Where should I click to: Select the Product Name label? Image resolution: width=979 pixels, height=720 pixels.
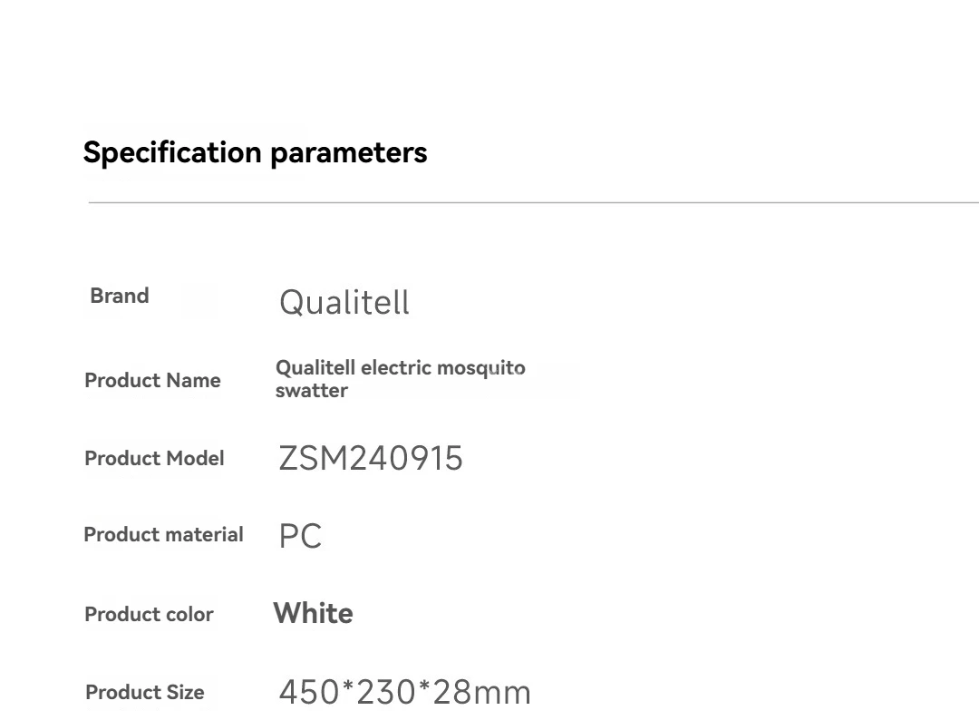pos(152,380)
